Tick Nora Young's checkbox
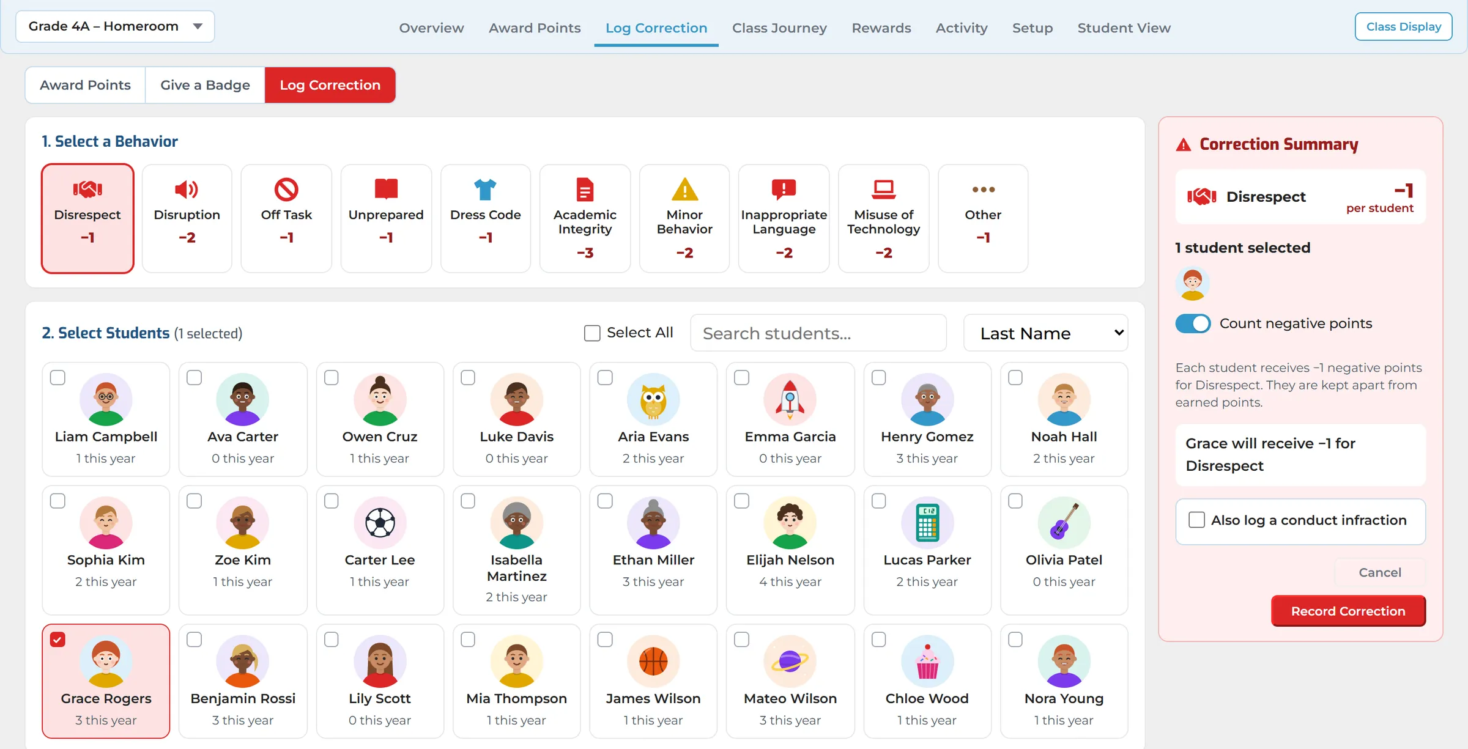This screenshot has height=749, width=1468. tap(1015, 640)
